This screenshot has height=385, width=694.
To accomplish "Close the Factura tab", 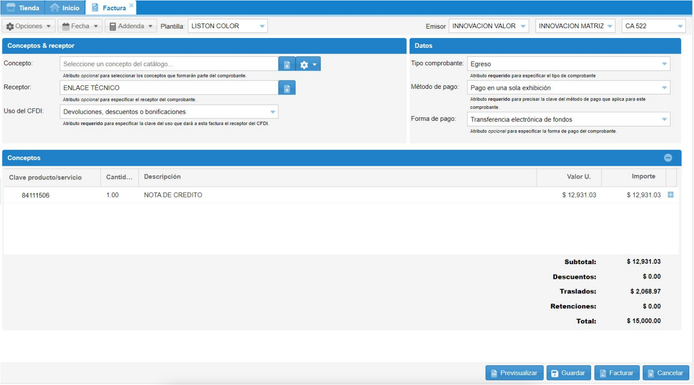I will tap(131, 6).
